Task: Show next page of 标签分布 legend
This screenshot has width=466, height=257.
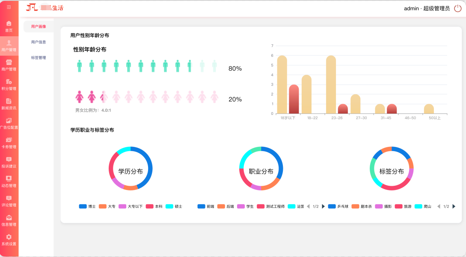Action: tap(454, 206)
